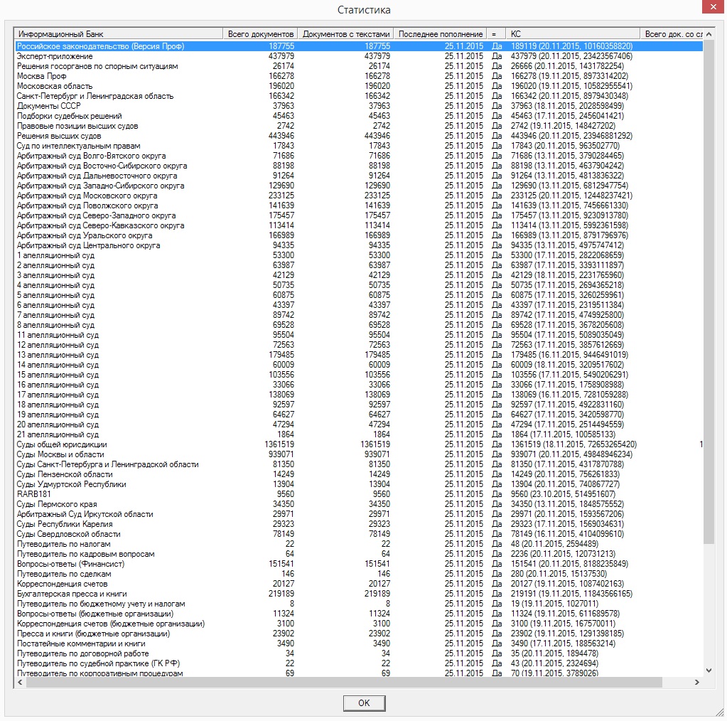Click horizontal scrollbar left arrow

[x=20, y=683]
